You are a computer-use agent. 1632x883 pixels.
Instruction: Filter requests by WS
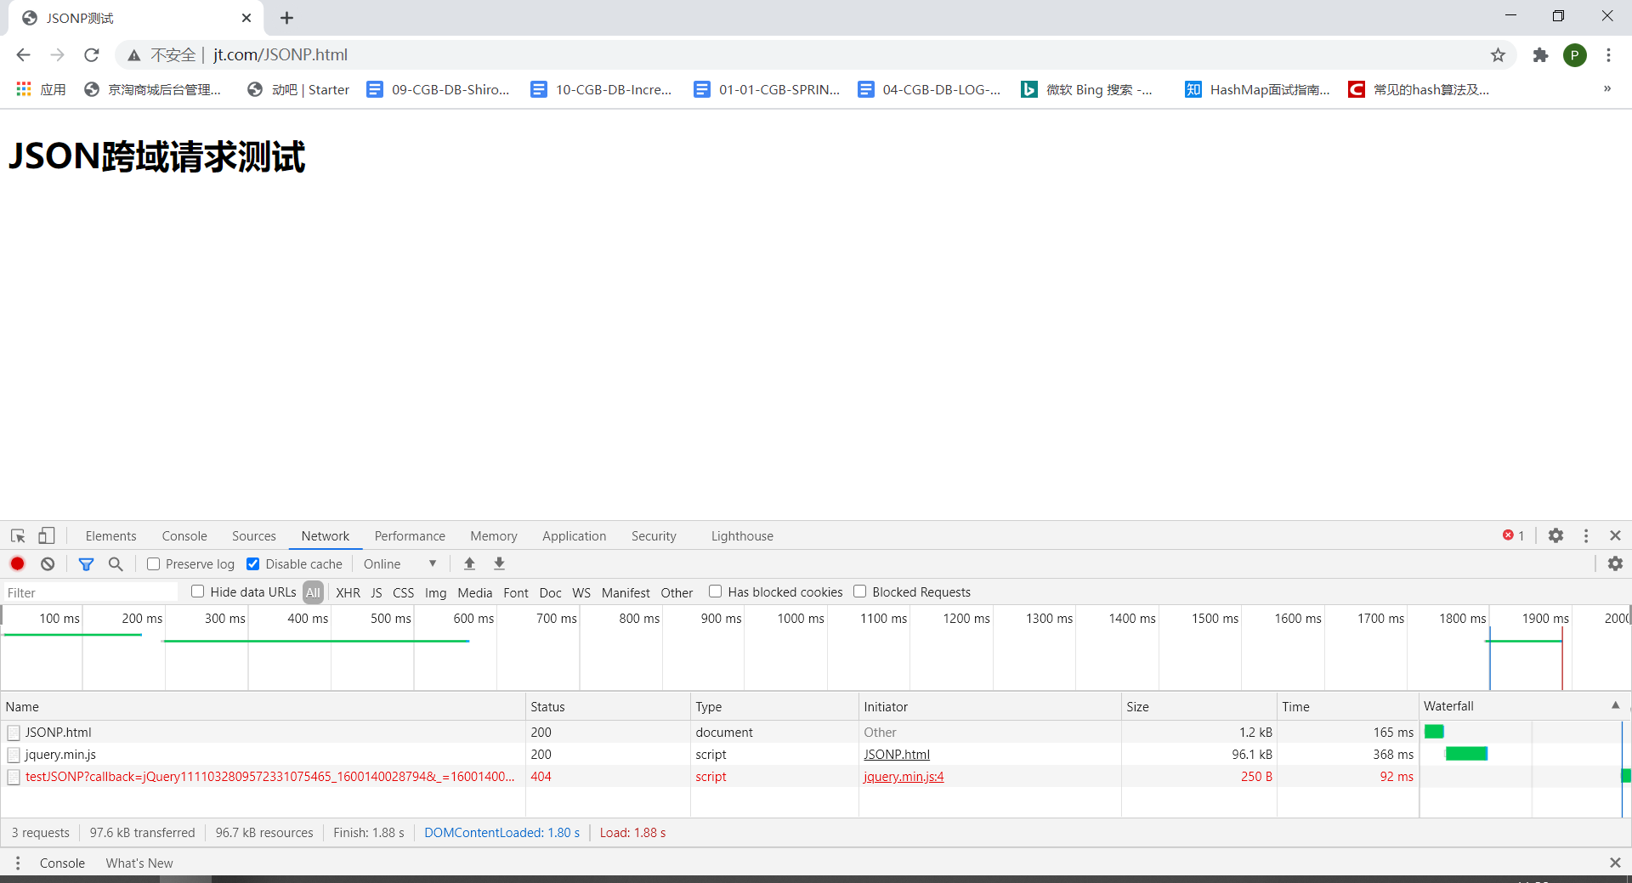point(581,592)
